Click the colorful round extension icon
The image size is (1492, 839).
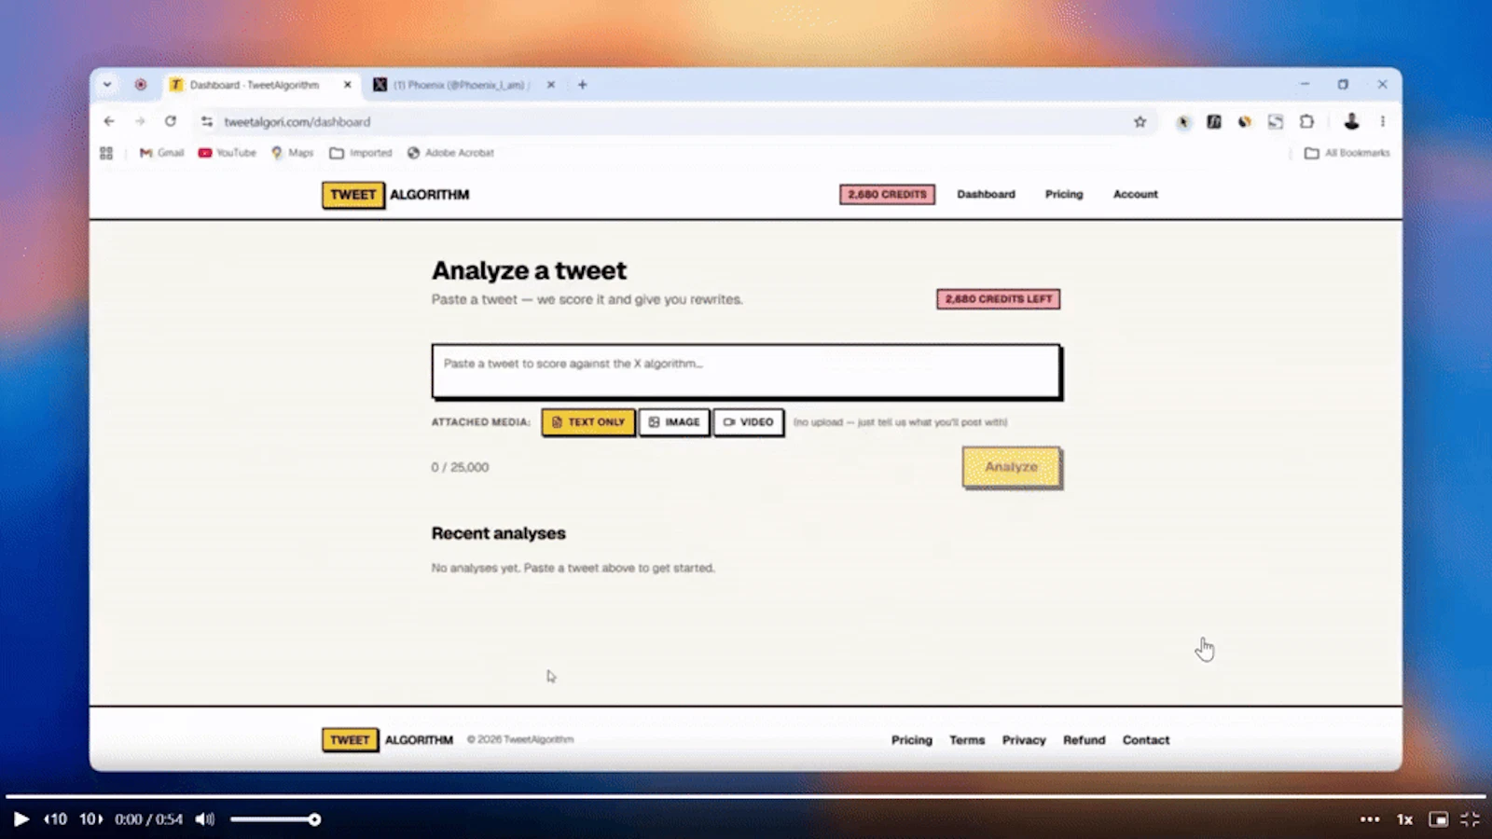click(1245, 121)
